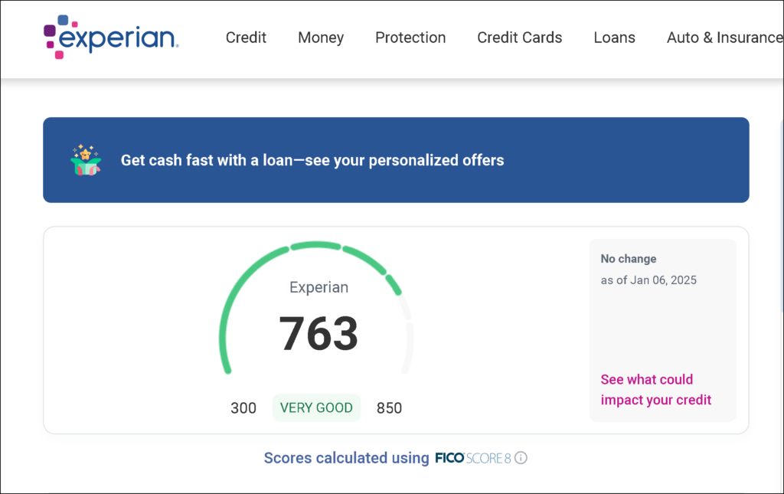Open the Money navigation menu
This screenshot has width=784, height=494.
click(x=321, y=38)
